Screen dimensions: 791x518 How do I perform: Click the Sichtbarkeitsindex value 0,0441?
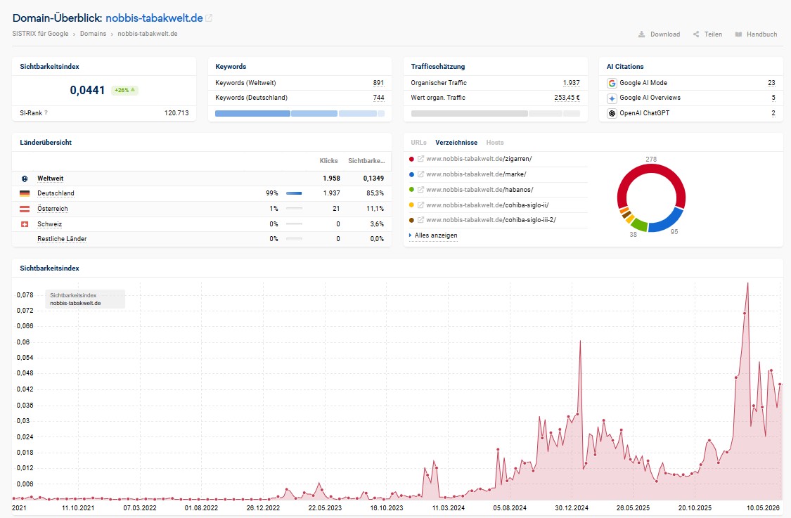click(87, 90)
